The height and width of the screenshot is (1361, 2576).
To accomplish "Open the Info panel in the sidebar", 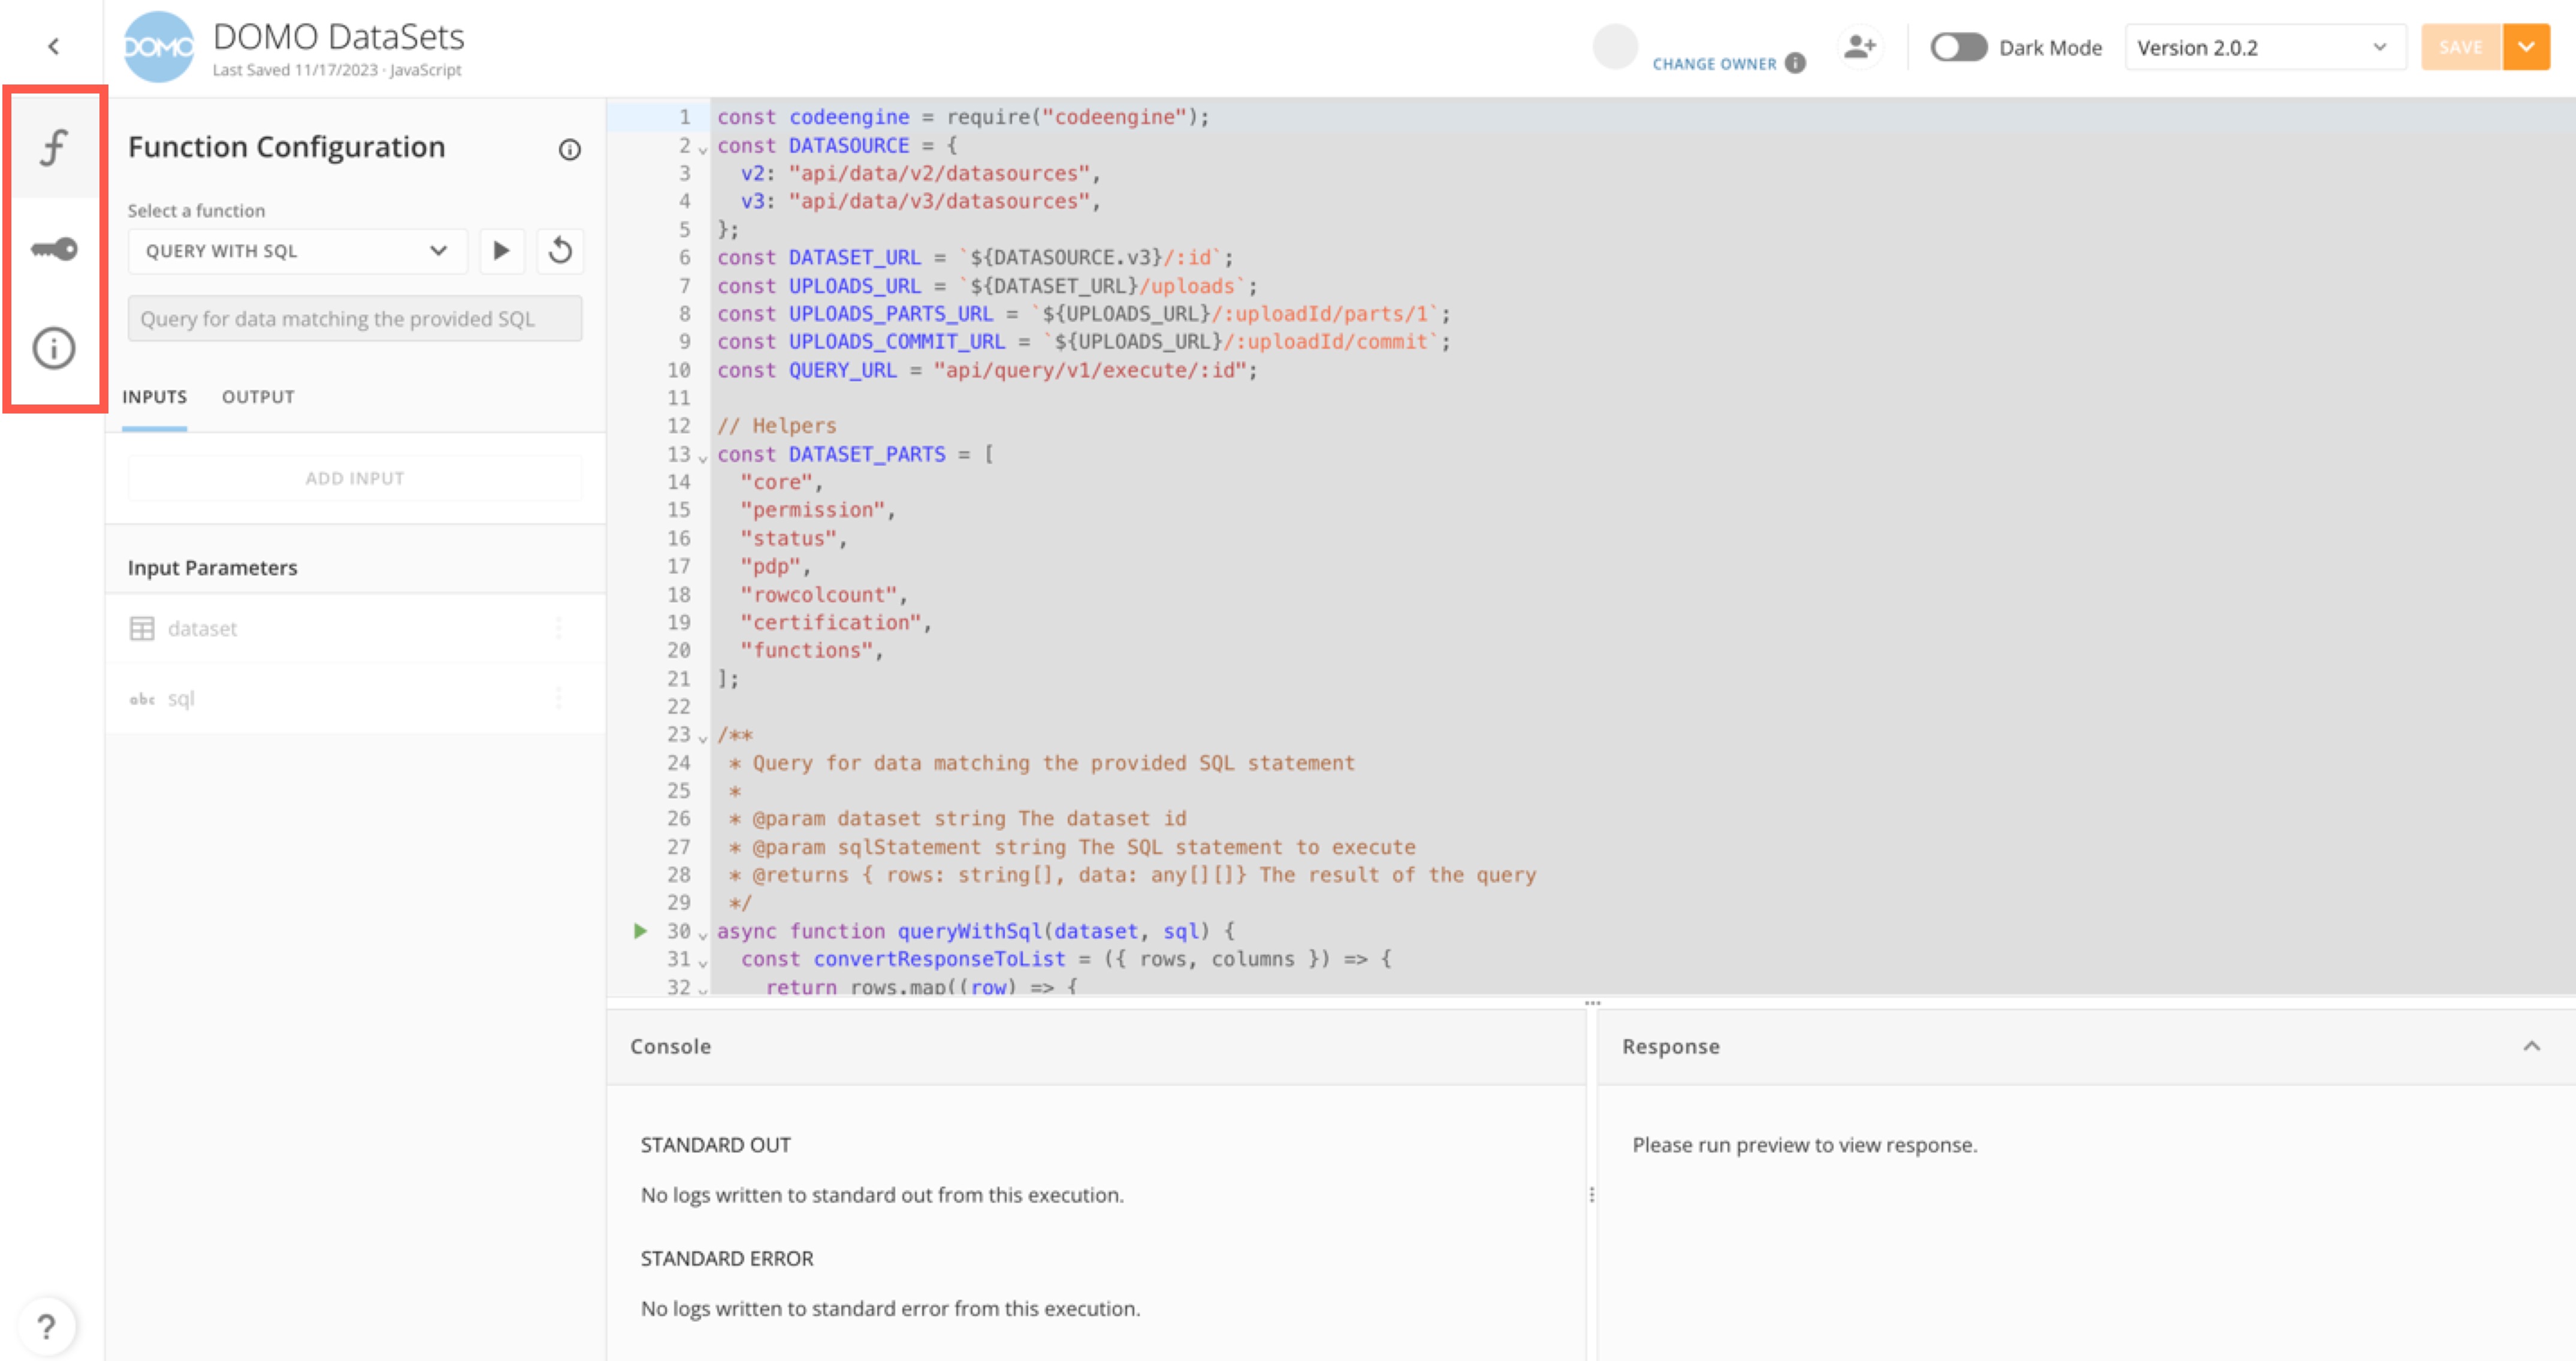I will tap(53, 349).
